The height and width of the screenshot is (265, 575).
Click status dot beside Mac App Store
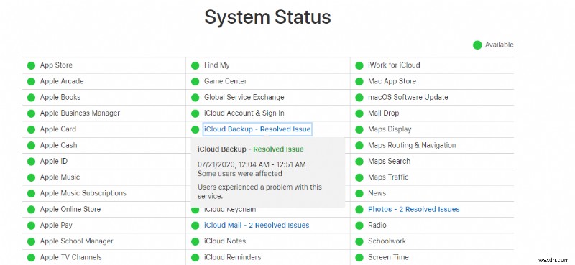359,81
